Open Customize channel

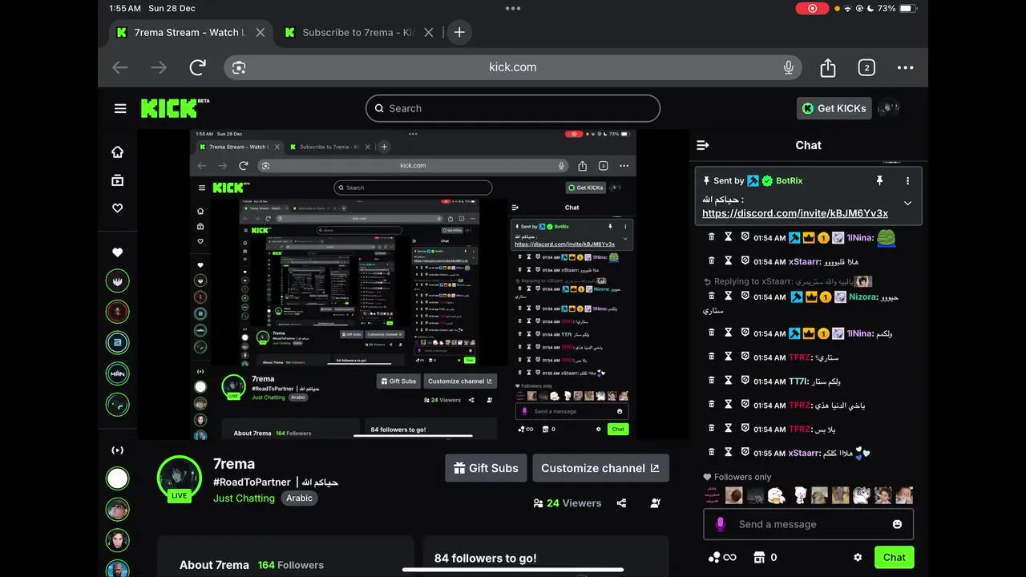(x=600, y=468)
